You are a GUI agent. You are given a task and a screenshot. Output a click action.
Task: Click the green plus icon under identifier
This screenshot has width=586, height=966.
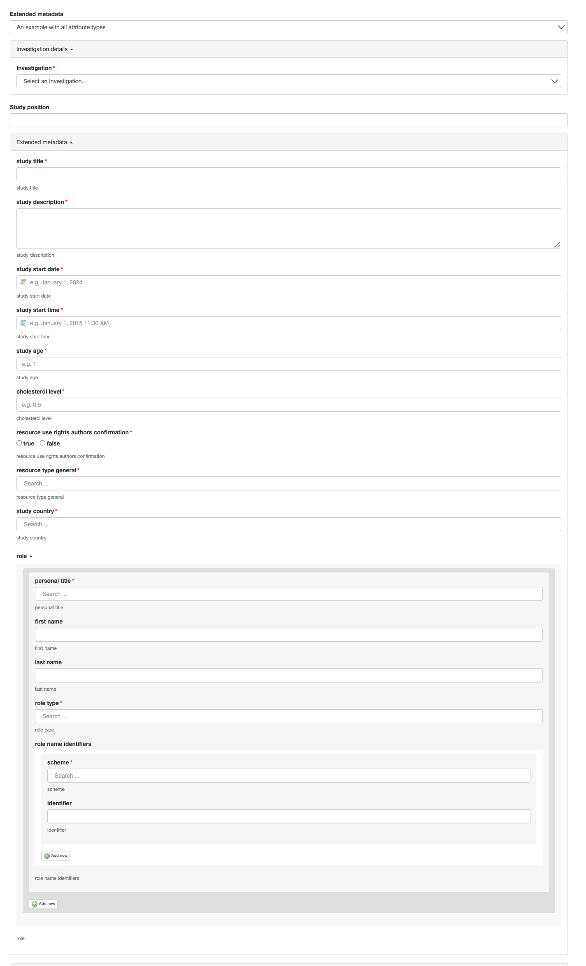[47, 856]
